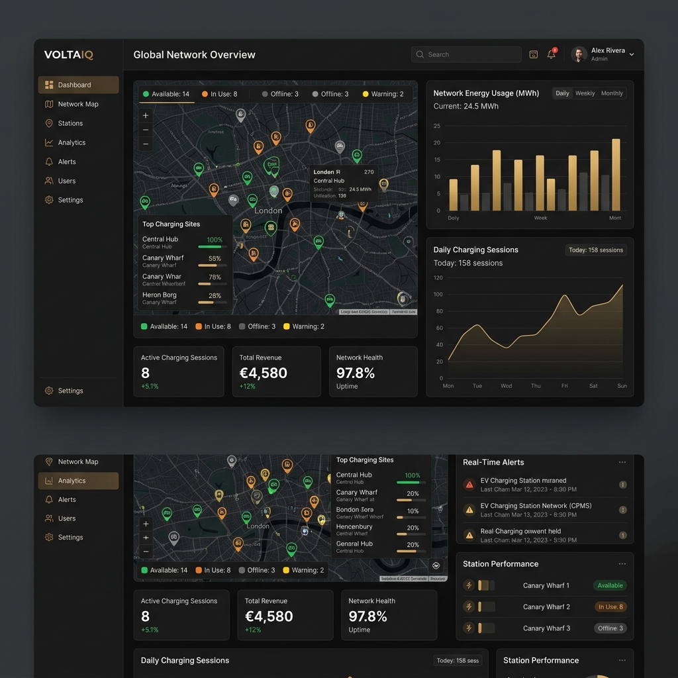
Task: Open Network Map in the top sidebar
Action: [x=78, y=104]
